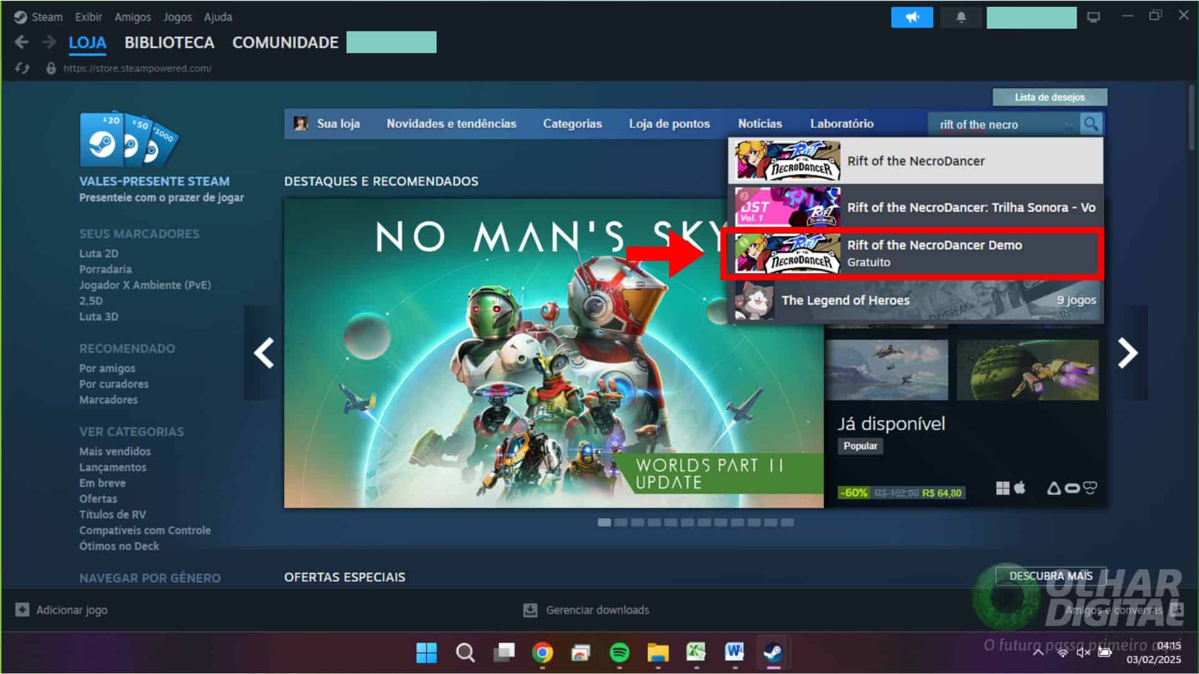
Task: Reload the store page
Action: [22, 68]
